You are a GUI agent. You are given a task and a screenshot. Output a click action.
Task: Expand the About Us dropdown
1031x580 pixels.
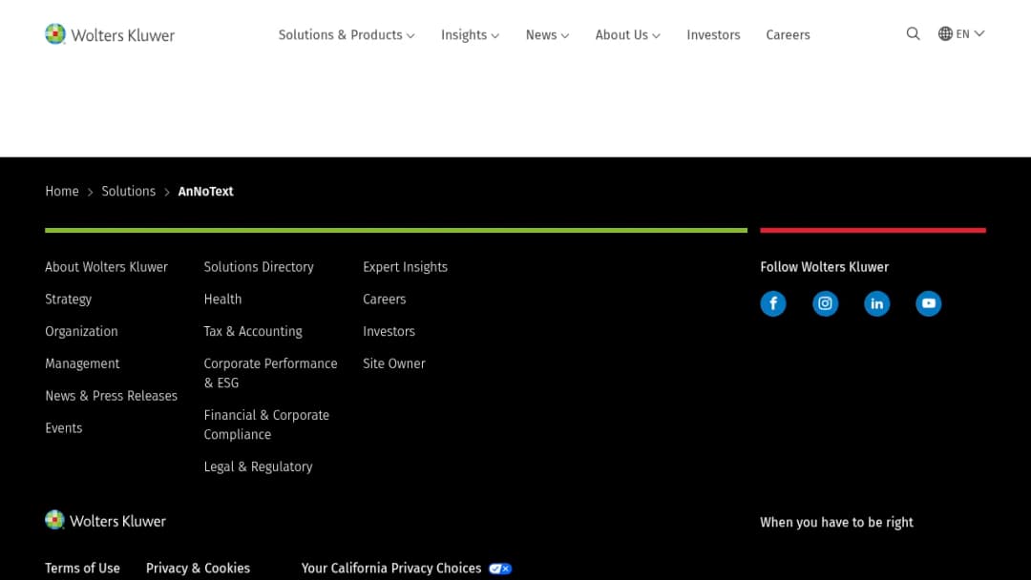tap(628, 34)
